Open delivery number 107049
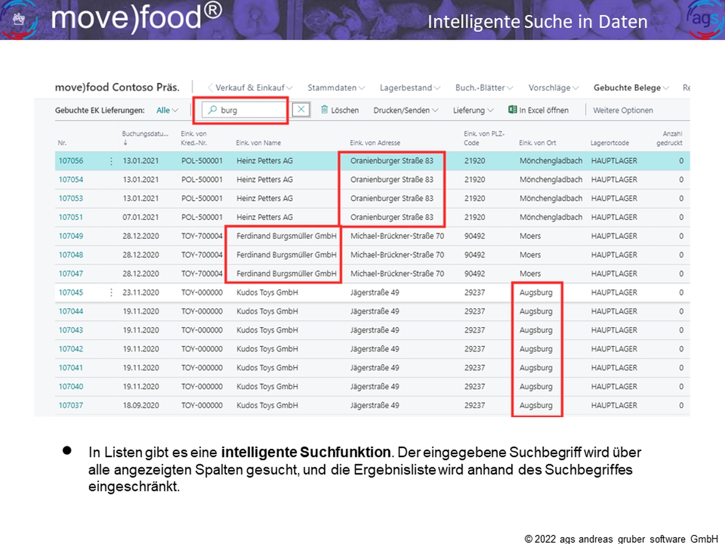Image resolution: width=725 pixels, height=544 pixels. click(x=71, y=236)
